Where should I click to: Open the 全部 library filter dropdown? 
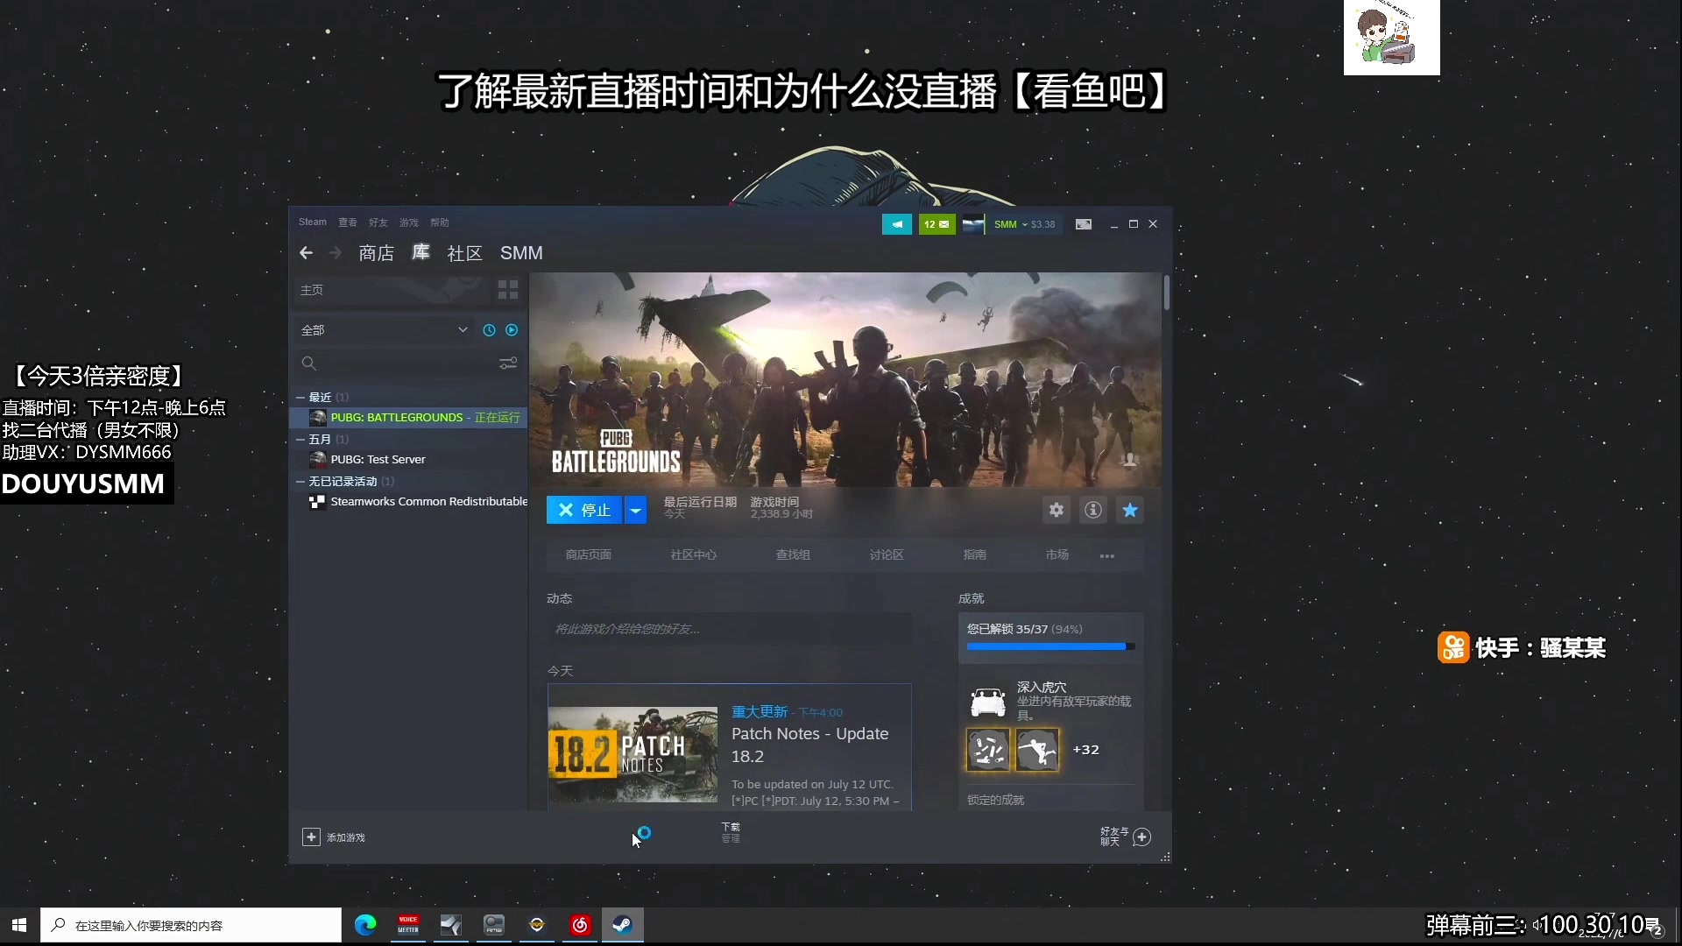(x=384, y=330)
